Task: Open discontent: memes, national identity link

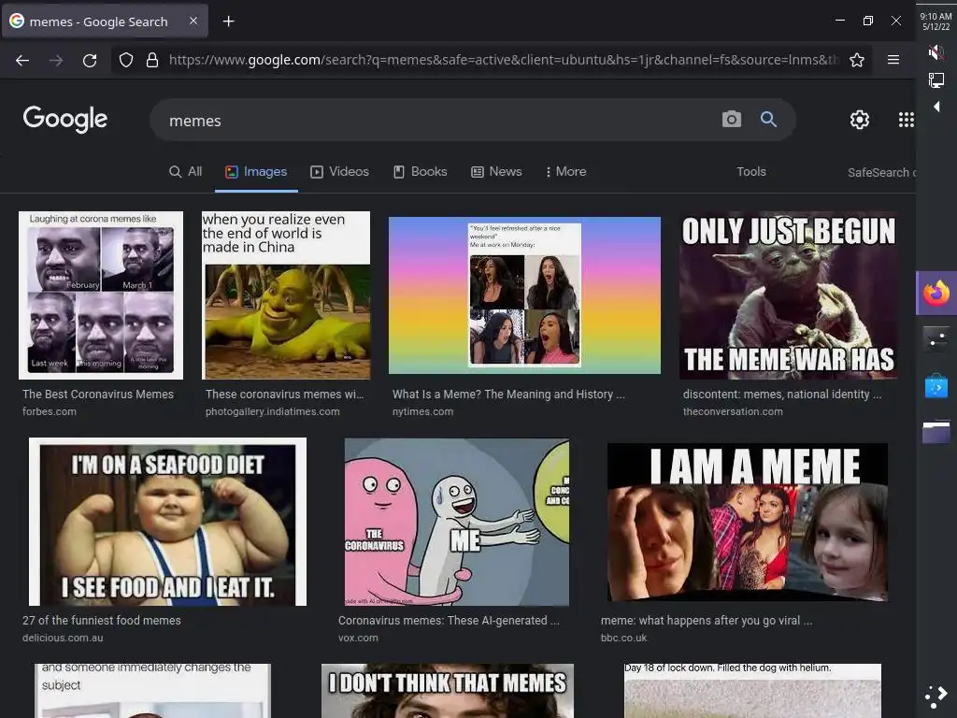Action: (782, 395)
